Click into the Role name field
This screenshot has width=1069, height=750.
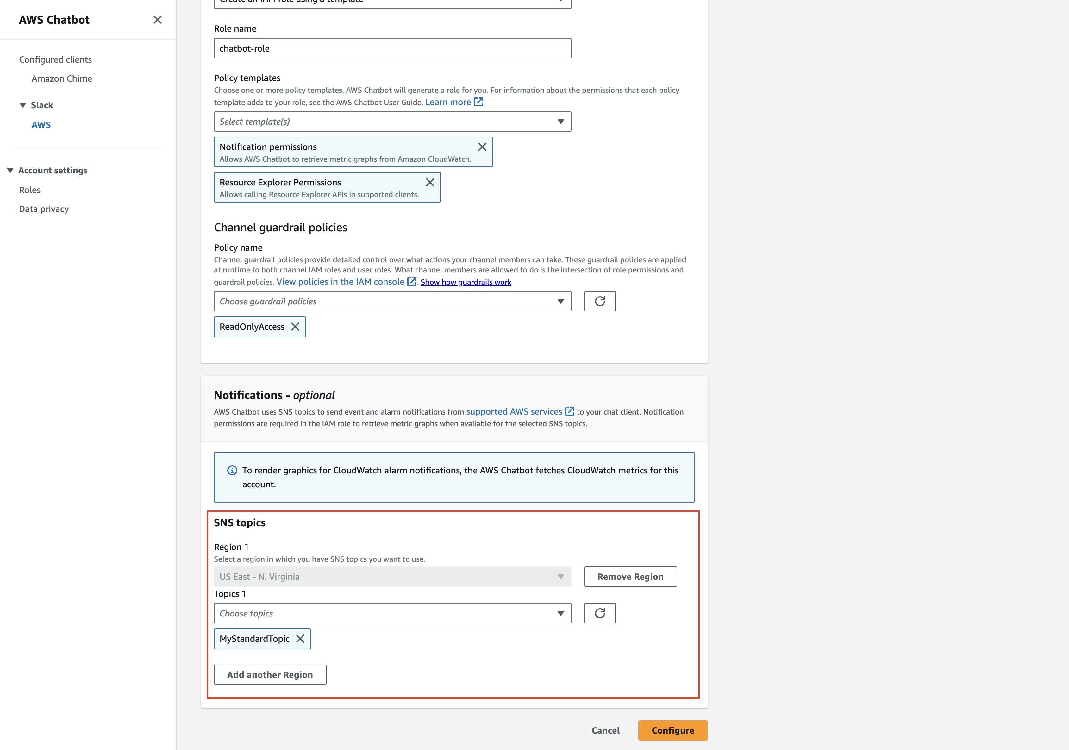pos(392,48)
